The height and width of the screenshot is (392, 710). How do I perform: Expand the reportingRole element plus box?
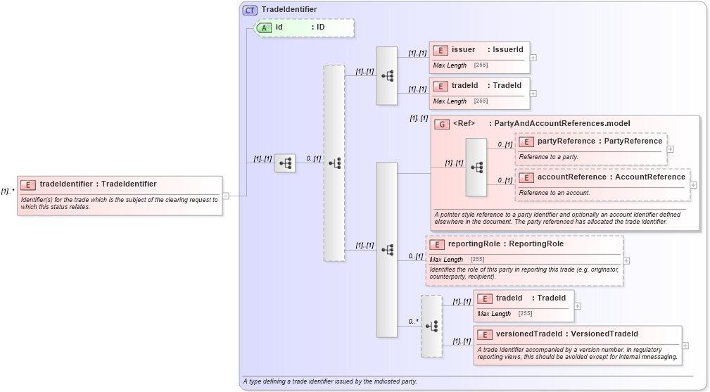pyautogui.click(x=626, y=260)
